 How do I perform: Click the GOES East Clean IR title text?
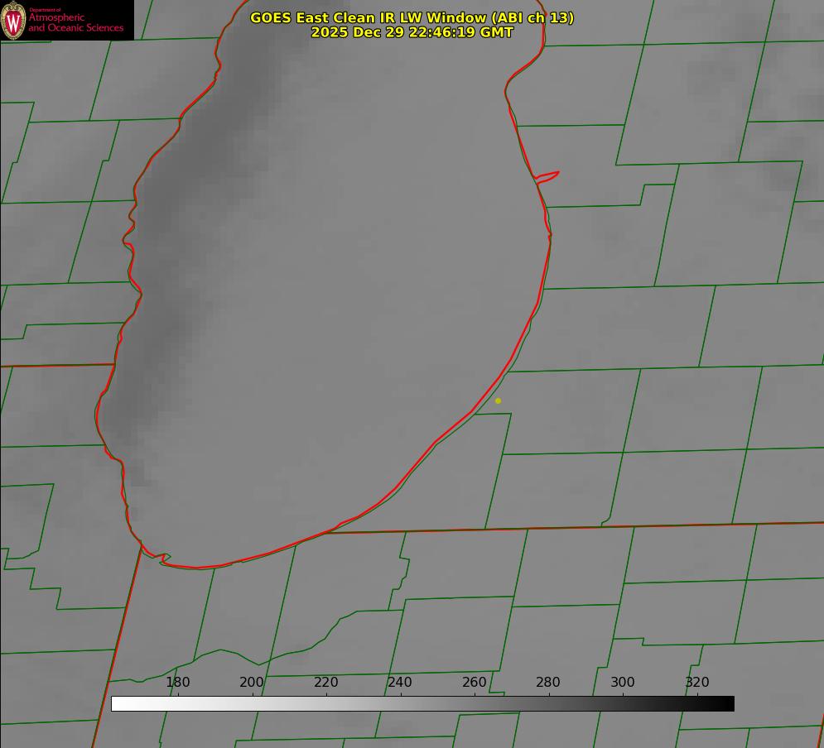point(412,17)
